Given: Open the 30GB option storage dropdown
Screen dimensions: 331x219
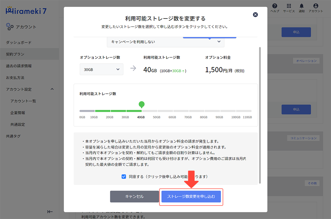Looking at the screenshot, I should (x=101, y=69).
